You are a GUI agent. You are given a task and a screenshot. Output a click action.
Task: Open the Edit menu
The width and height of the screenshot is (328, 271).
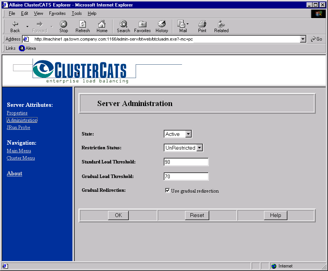click(25, 13)
